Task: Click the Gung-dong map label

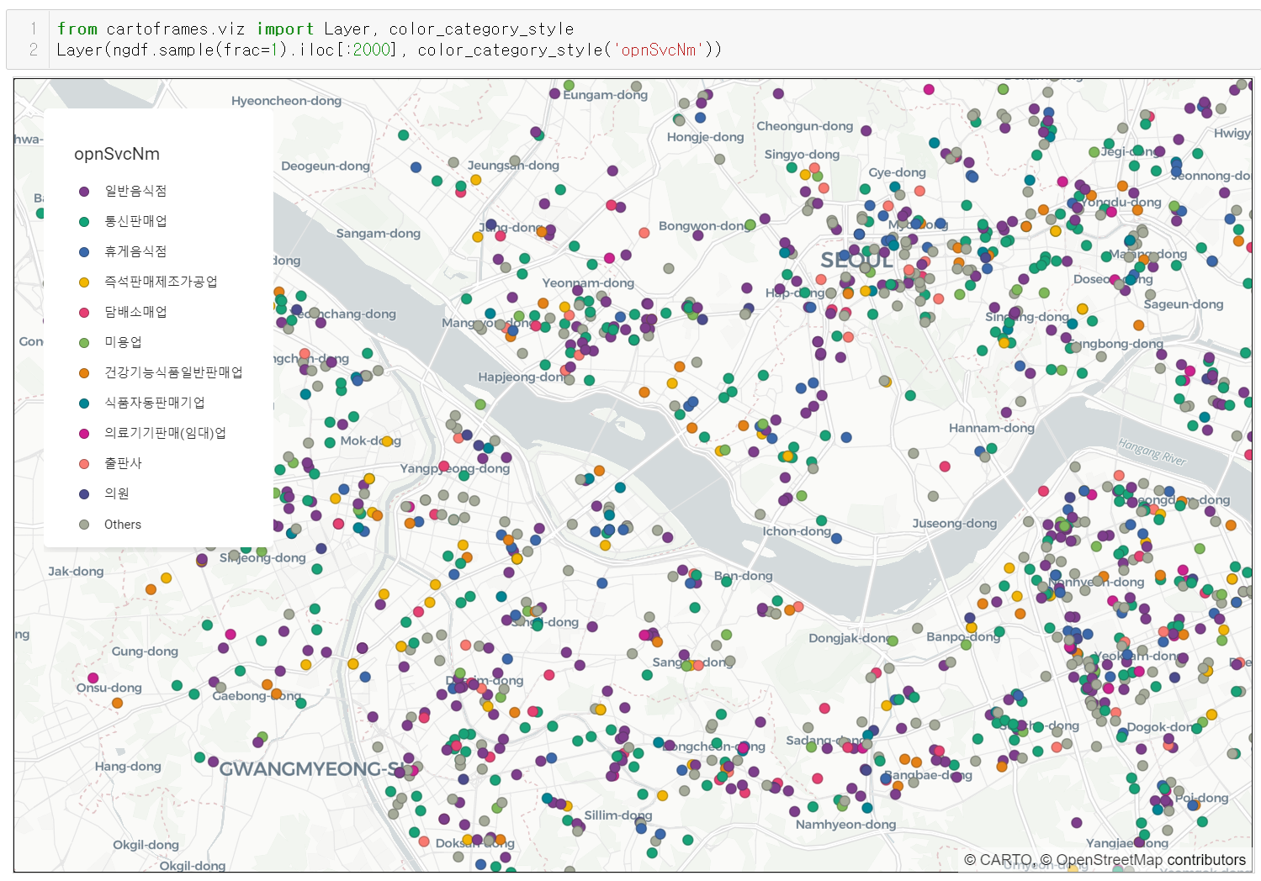Action: click(145, 652)
